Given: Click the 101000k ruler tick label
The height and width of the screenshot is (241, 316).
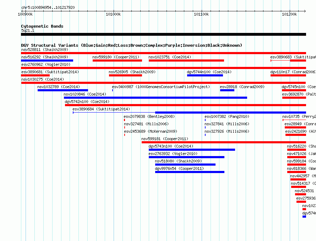Looking at the screenshot, I should tap(114, 14).
